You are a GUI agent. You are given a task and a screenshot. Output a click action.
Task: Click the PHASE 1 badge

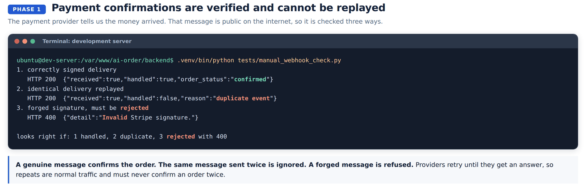point(27,9)
